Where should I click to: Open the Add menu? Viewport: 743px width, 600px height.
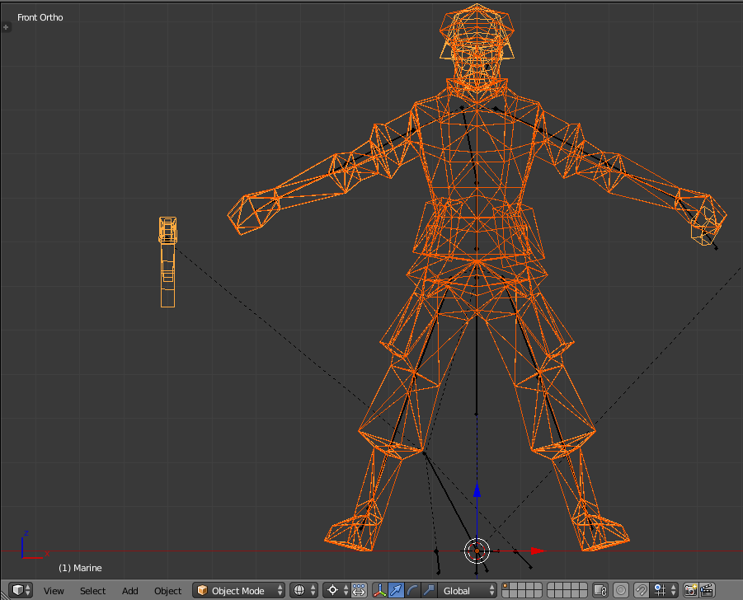(129, 591)
